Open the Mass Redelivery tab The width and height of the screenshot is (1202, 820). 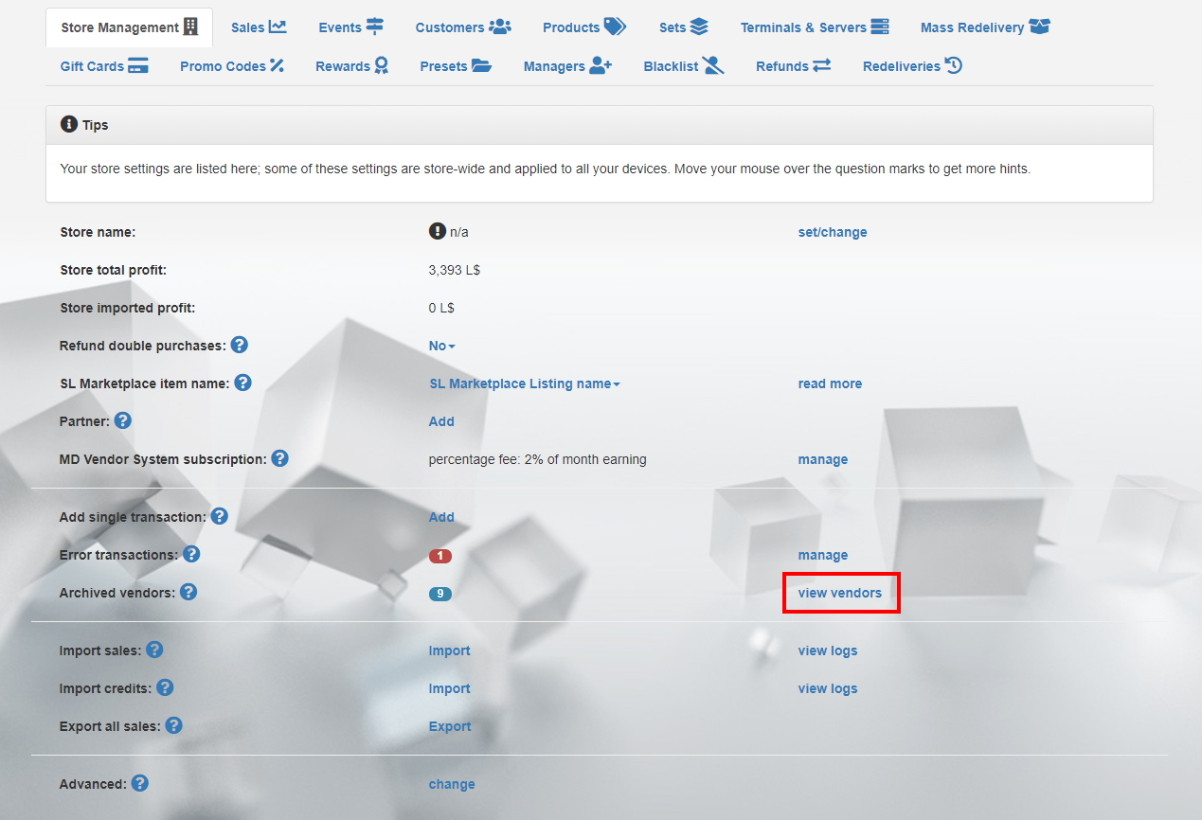985,27
